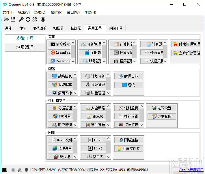The width and height of the screenshot is (205, 174).
Task: Open PowerShell tool
Action: 59,61
